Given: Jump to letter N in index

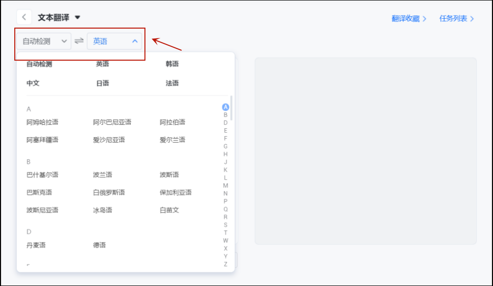Looking at the screenshot, I should point(225,193).
